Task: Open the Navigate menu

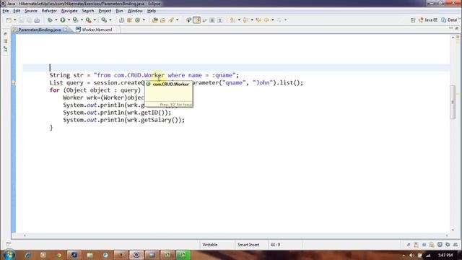Action: point(69,11)
